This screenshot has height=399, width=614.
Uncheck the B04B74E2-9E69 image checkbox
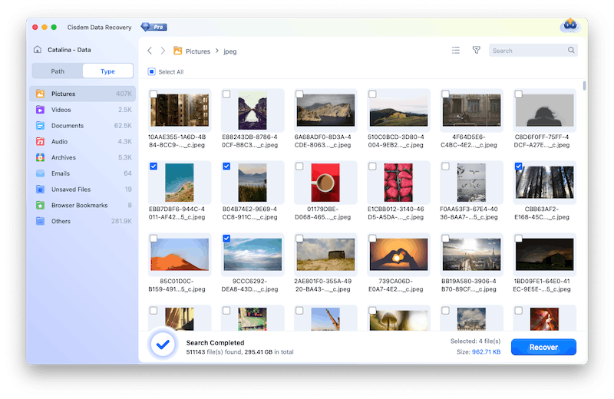(x=226, y=167)
